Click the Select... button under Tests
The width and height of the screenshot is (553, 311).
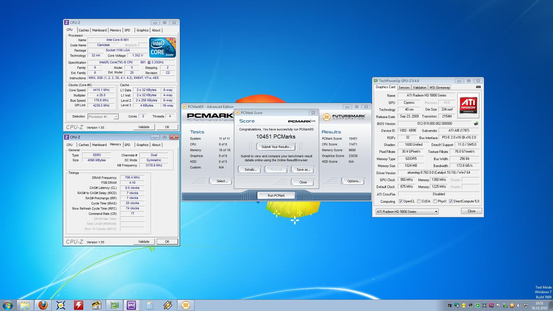tap(222, 181)
